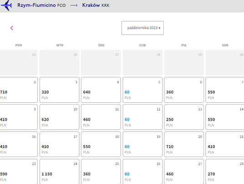This screenshot has height=184, width=244.
Task: Choose October 13 priced 250 PLN
Action: tap(184, 117)
